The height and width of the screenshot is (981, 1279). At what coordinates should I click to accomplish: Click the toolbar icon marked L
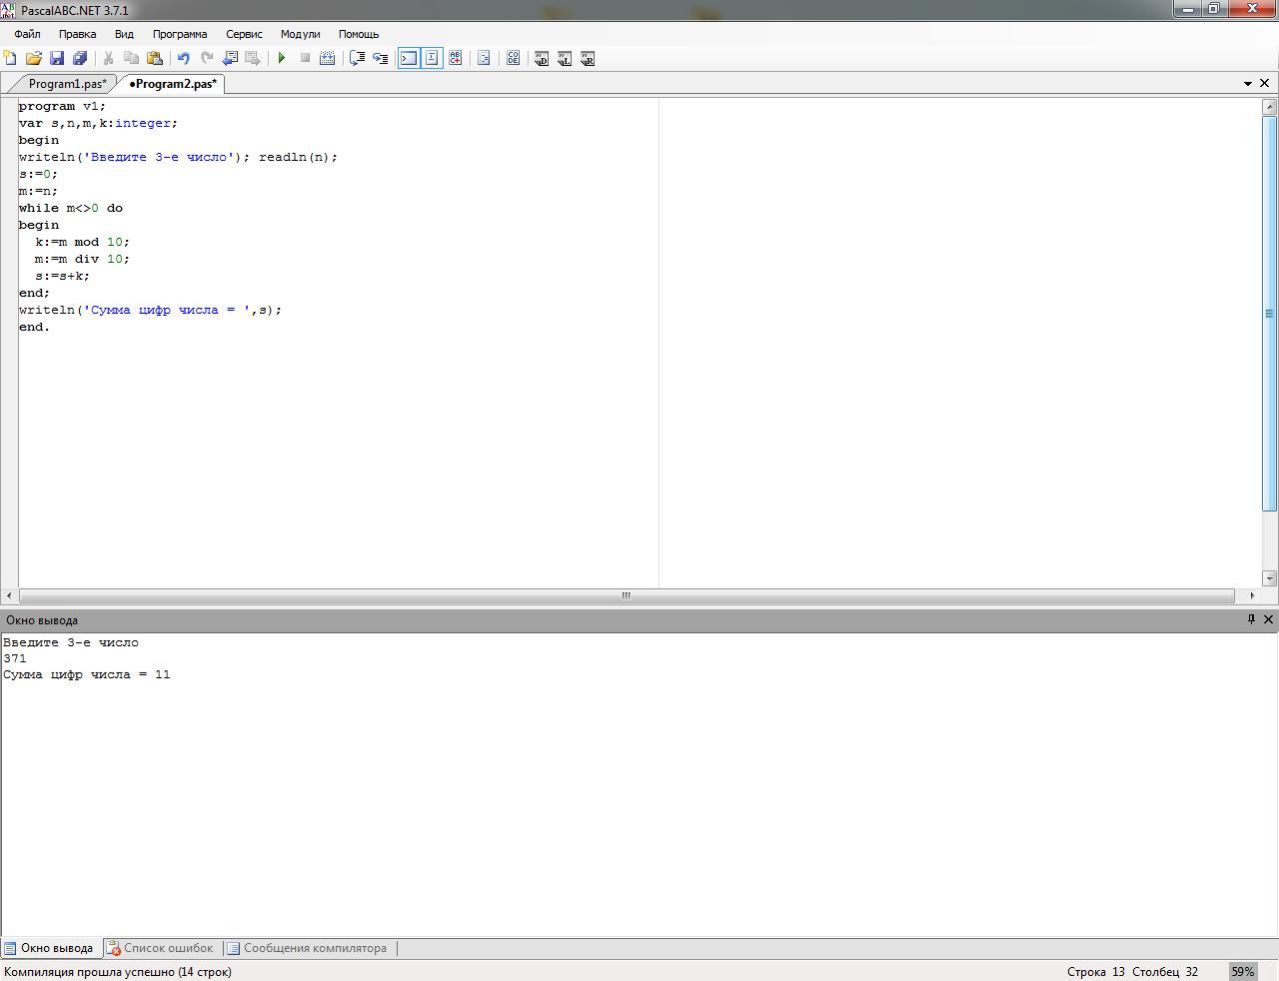point(565,58)
